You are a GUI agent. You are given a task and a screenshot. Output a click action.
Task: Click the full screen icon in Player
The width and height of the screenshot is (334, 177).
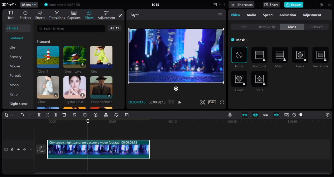pos(222,102)
